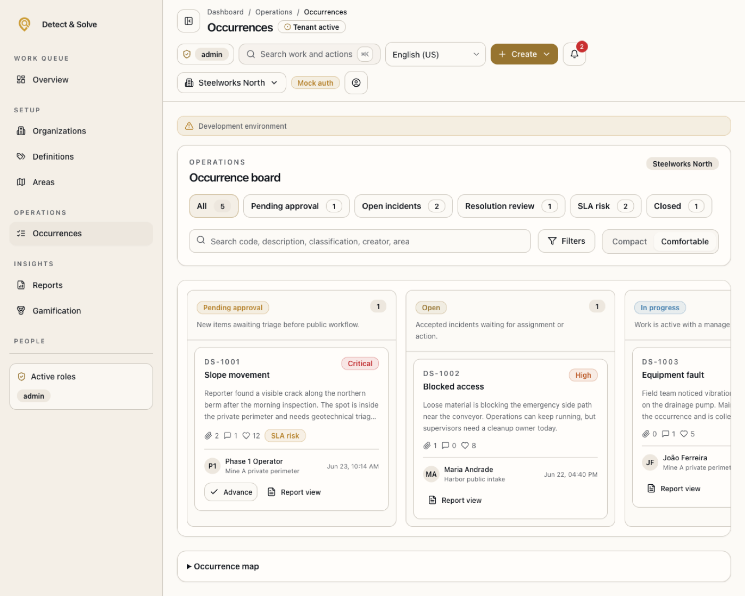Click the heart icon on DS-1001

pos(246,435)
